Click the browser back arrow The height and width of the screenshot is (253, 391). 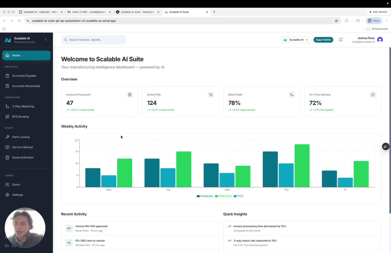tap(4, 21)
